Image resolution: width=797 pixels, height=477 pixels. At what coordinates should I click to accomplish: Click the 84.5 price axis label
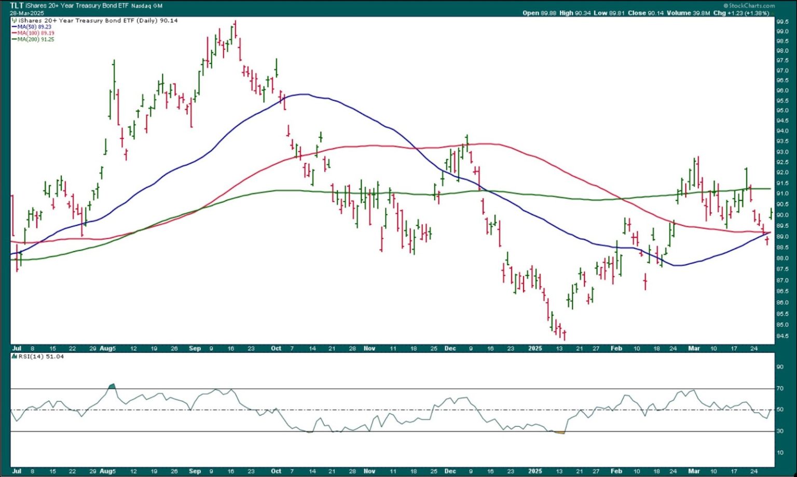tap(782, 336)
